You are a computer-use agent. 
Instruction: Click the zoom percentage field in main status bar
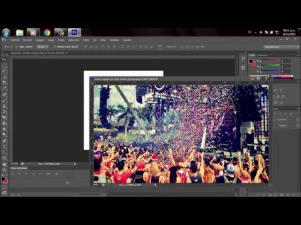pos(14,164)
